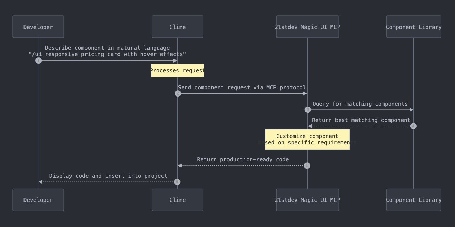Click the 'Send component request via MCP protocol' label

242,88
